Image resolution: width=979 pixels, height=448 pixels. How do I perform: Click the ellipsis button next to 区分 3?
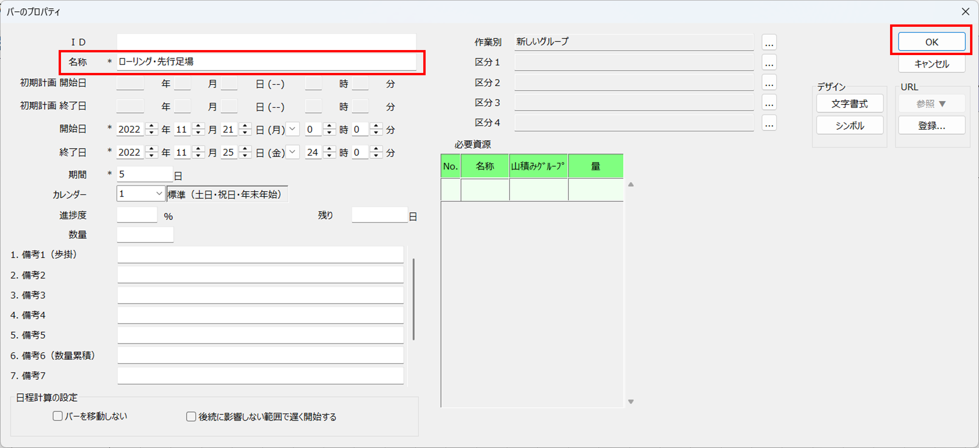pos(769,103)
